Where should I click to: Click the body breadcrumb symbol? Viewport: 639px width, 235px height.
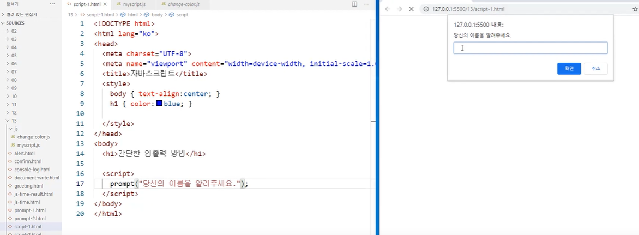(x=154, y=14)
